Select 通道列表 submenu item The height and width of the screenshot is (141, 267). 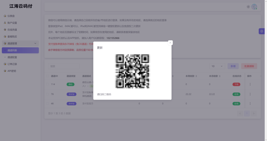click(x=20, y=50)
